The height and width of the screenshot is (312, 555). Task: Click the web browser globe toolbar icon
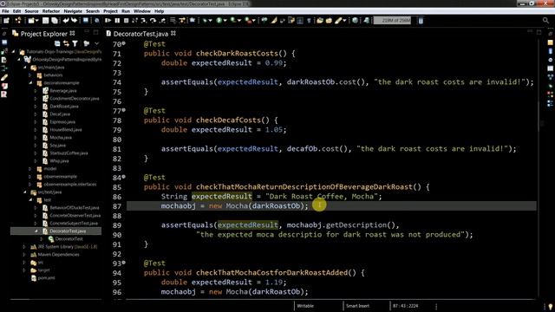(355, 21)
